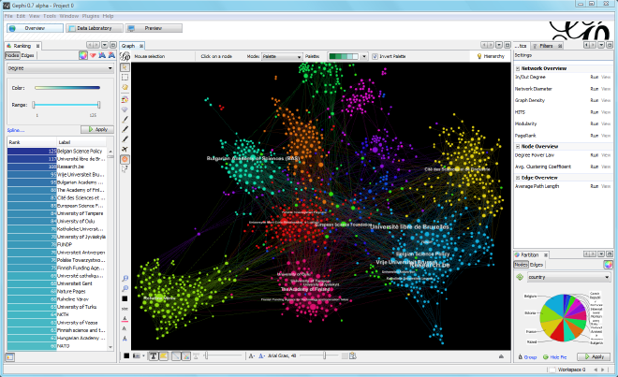Viewport: 618px width, 377px height.
Task: Click Apply in Partition panel
Action: (594, 356)
